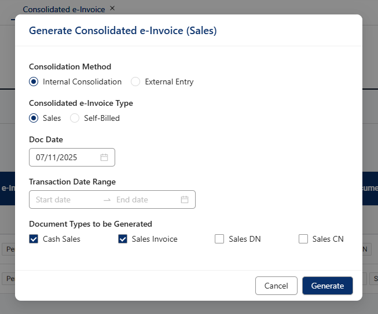Select External Entry consolidation method
This screenshot has width=378, height=314.
point(135,82)
